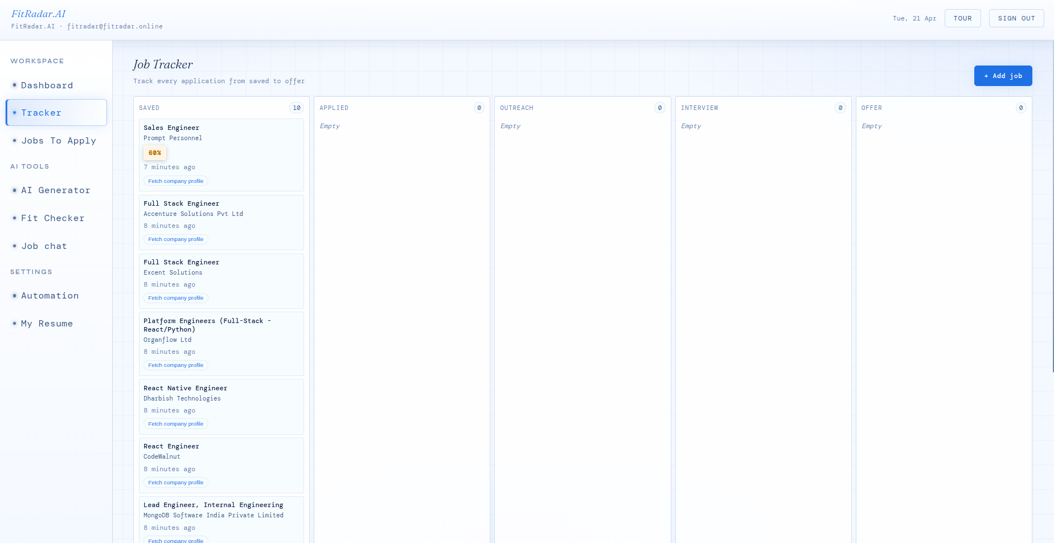Click the Job Tracker page heading
Image resolution: width=1054 pixels, height=543 pixels.
(163, 64)
